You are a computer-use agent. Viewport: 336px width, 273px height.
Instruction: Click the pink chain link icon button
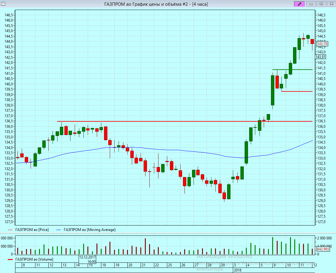(299, 4)
